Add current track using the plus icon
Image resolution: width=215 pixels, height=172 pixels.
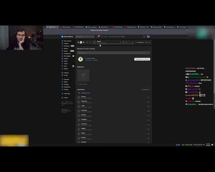tap(120, 42)
